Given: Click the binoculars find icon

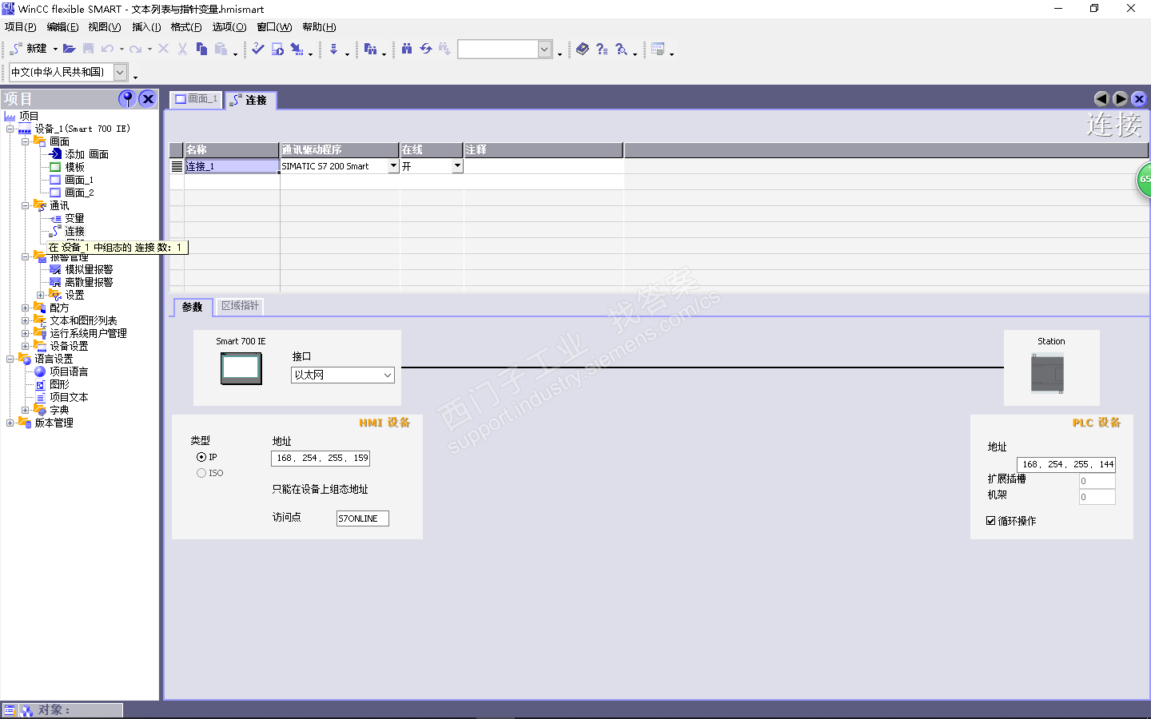Looking at the screenshot, I should tap(407, 49).
